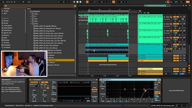Open the Samples browser category
192x108 pixels.
point(7,40)
